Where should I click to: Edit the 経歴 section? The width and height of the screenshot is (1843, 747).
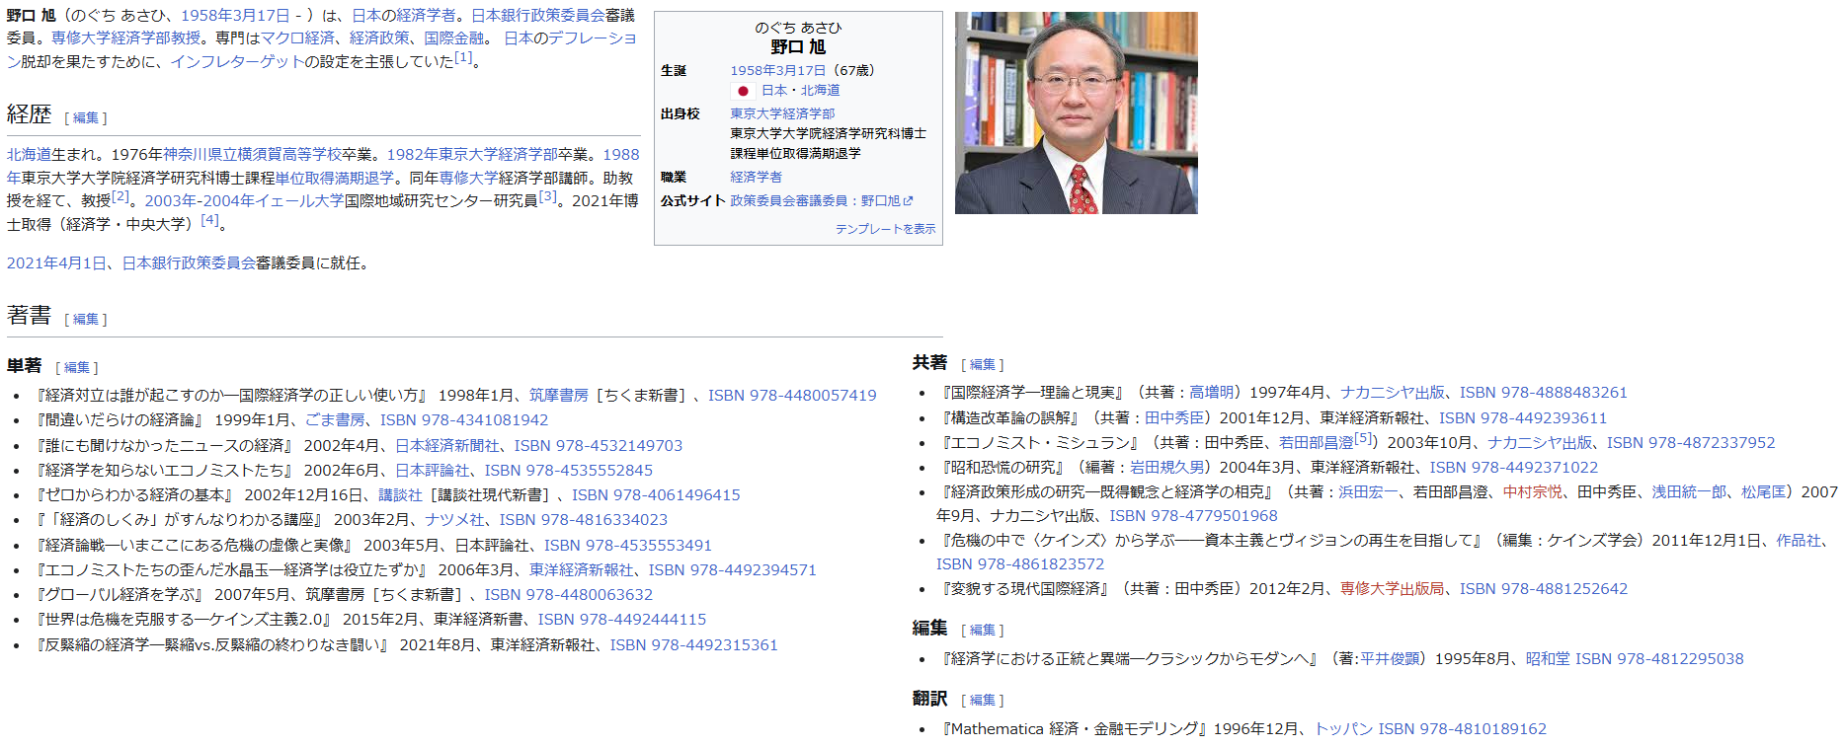click(86, 118)
